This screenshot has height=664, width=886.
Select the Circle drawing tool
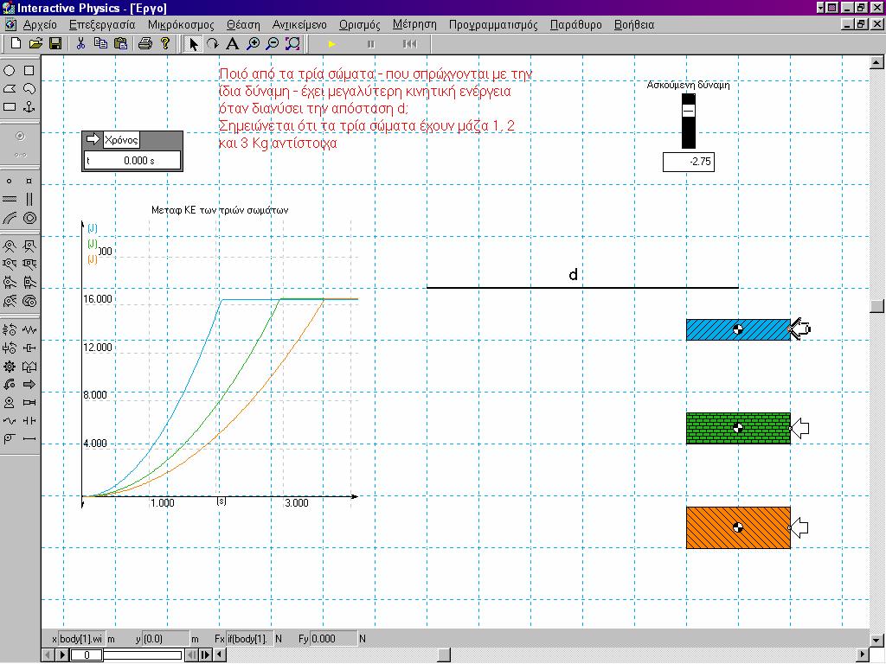(x=10, y=71)
